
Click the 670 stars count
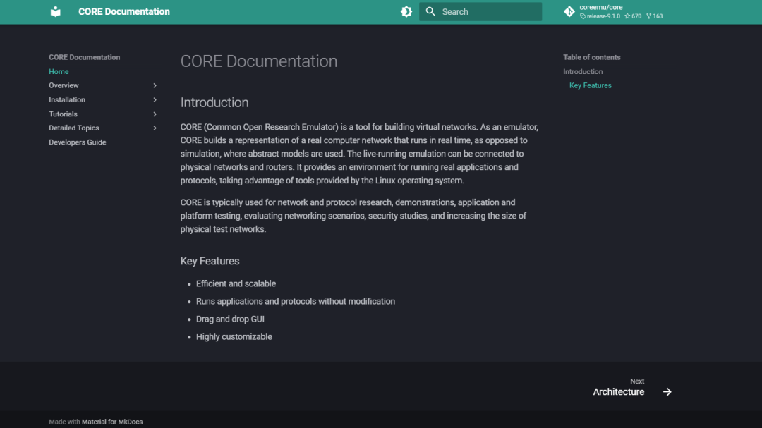[x=633, y=16]
